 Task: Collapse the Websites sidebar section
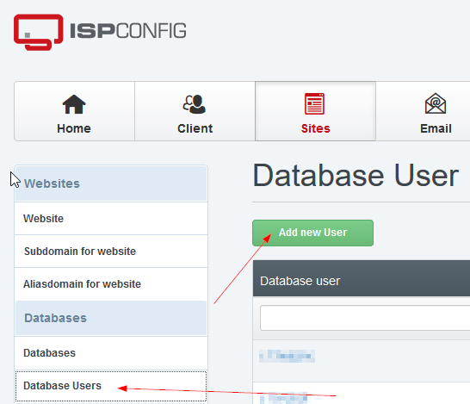point(111,183)
